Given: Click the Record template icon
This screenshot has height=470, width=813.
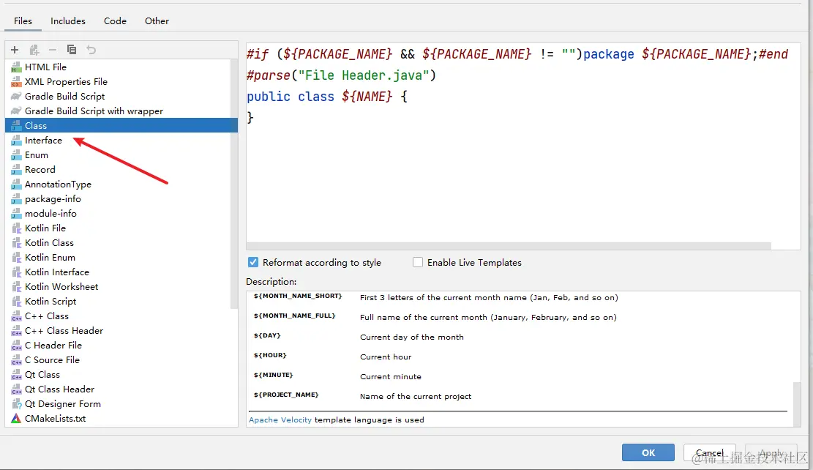Looking at the screenshot, I should click(x=16, y=170).
